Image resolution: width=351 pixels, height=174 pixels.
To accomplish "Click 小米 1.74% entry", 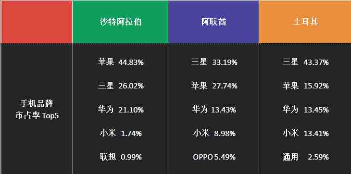I will [x=121, y=133].
